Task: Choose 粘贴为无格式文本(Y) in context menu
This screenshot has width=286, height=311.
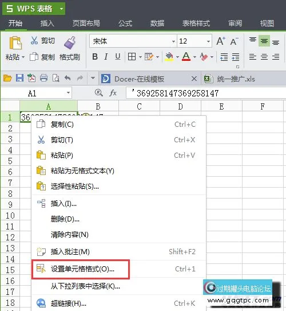Action: [118, 171]
